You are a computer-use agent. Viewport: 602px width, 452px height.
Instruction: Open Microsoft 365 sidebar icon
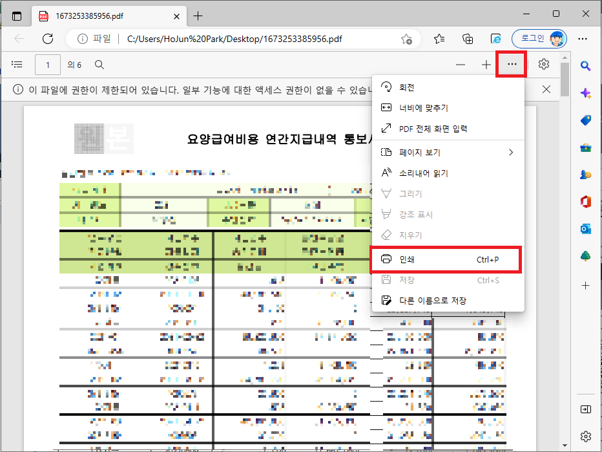tap(585, 202)
